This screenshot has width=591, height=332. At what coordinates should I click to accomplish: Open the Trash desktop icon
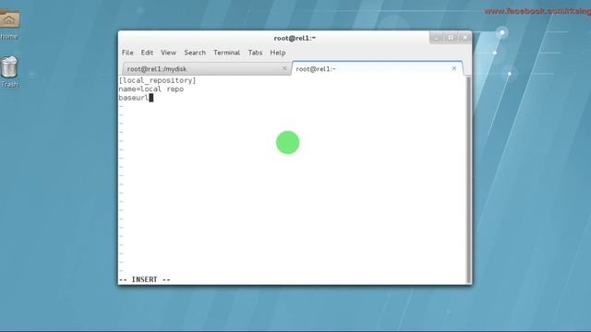(9, 72)
